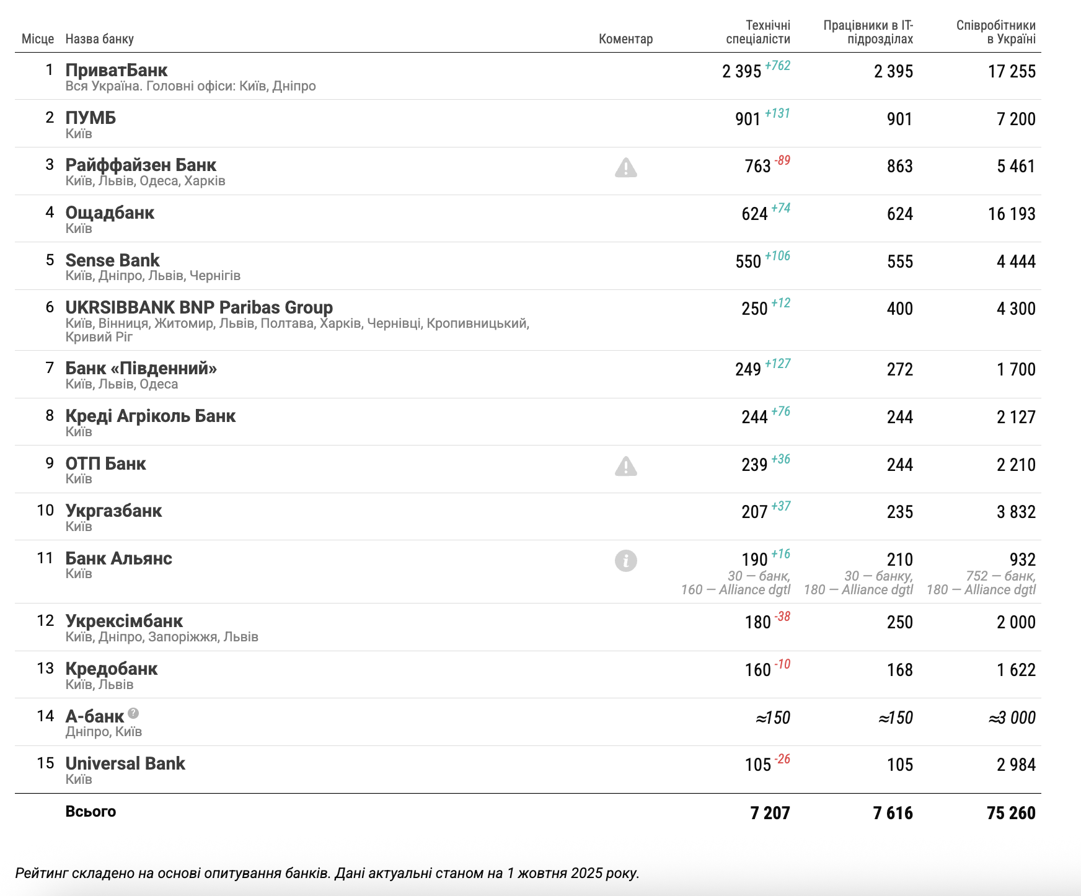Click the Universal Bank name
This screenshot has width=1081, height=896.
tap(125, 763)
